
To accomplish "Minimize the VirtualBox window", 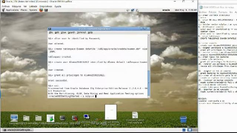I will (x=175, y=1).
